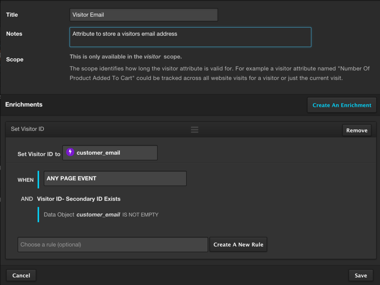Open the customer_email attribute selector
The width and height of the screenshot is (380, 285).
pyautogui.click(x=110, y=153)
